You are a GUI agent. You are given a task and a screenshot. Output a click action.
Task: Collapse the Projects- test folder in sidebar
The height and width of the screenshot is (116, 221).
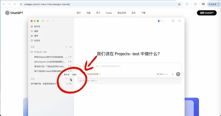tap(39, 52)
